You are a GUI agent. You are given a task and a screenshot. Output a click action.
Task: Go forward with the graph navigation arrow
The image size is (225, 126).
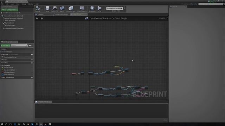pos(42,18)
